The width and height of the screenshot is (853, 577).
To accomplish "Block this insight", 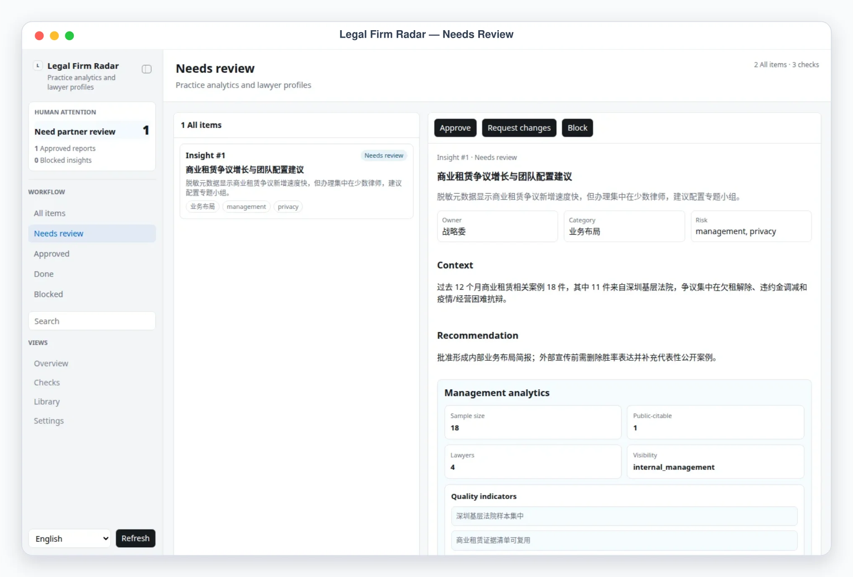I will [577, 128].
